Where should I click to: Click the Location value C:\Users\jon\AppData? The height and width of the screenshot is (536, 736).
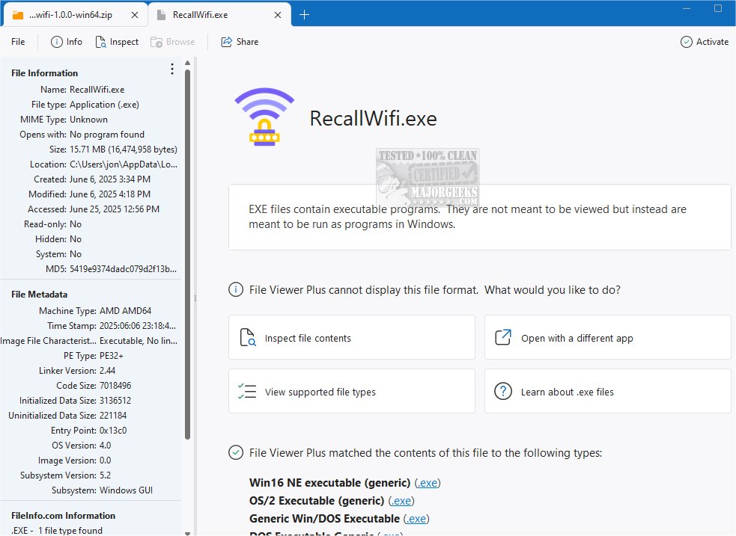click(124, 164)
